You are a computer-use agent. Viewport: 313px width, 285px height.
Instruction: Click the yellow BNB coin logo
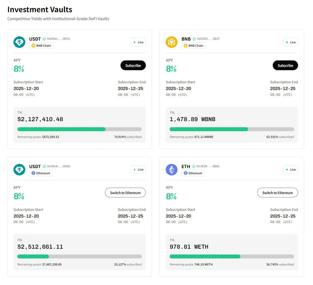(x=171, y=42)
